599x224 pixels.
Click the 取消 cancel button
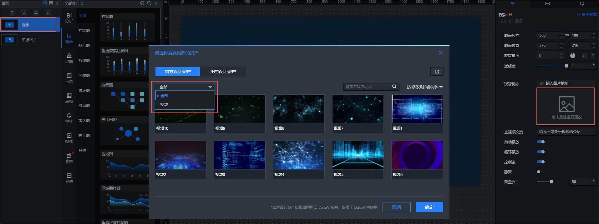coord(396,207)
